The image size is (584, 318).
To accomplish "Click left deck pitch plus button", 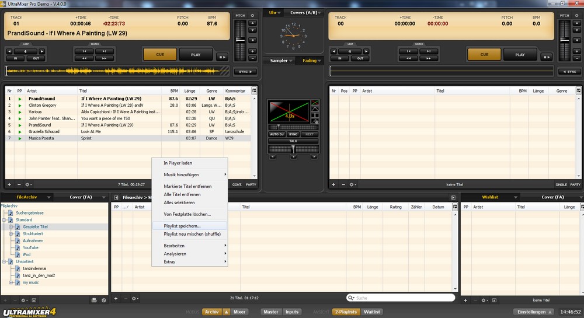I will point(252,51).
